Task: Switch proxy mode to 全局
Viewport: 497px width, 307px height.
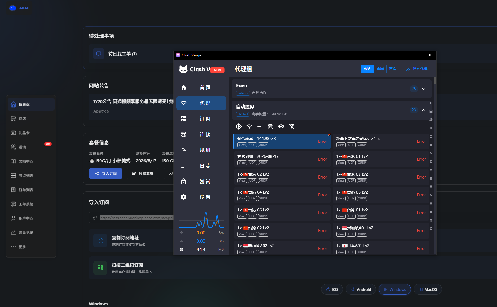Action: coord(380,69)
